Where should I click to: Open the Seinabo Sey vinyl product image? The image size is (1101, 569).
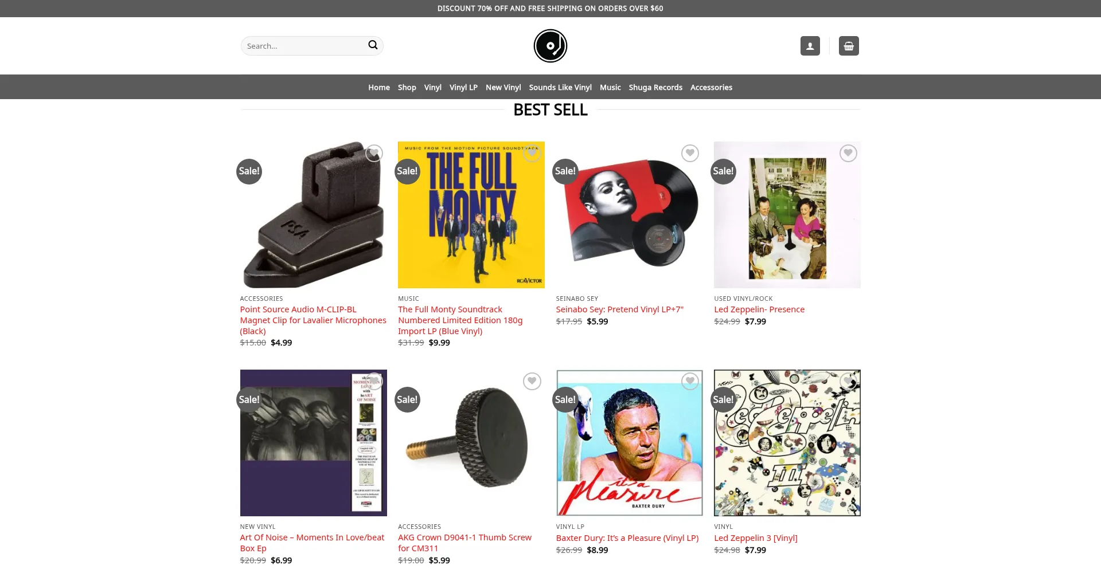coord(629,215)
